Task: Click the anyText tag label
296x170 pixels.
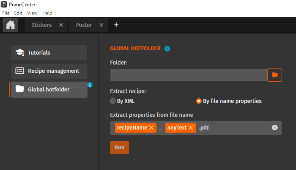Action: tap(177, 128)
